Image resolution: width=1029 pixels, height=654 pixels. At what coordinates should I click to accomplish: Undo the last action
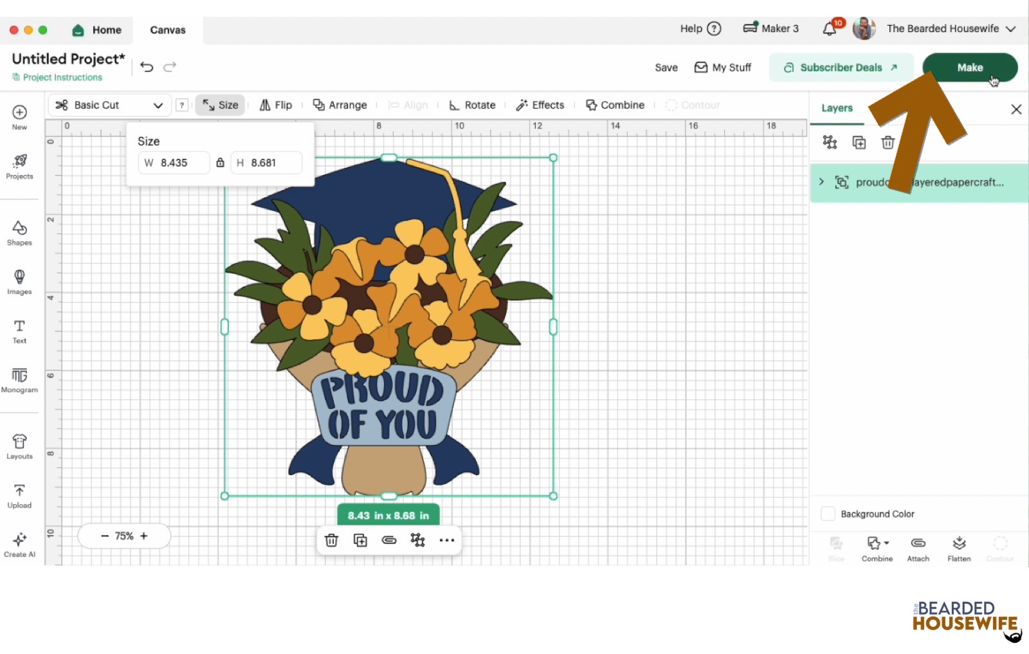click(147, 67)
